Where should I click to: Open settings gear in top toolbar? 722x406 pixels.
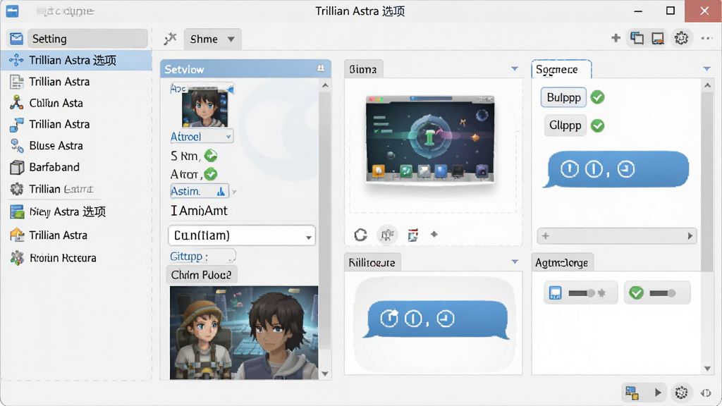(x=682, y=38)
